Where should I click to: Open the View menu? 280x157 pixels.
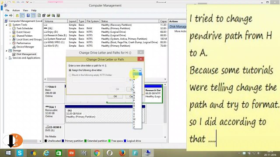[x=25, y=10]
